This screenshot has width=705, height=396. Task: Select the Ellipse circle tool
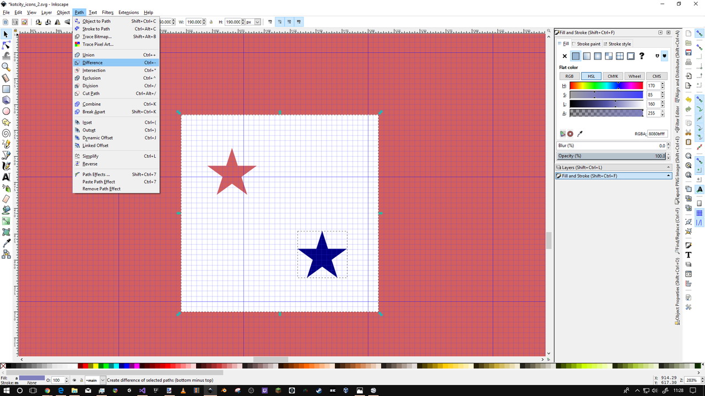6,111
